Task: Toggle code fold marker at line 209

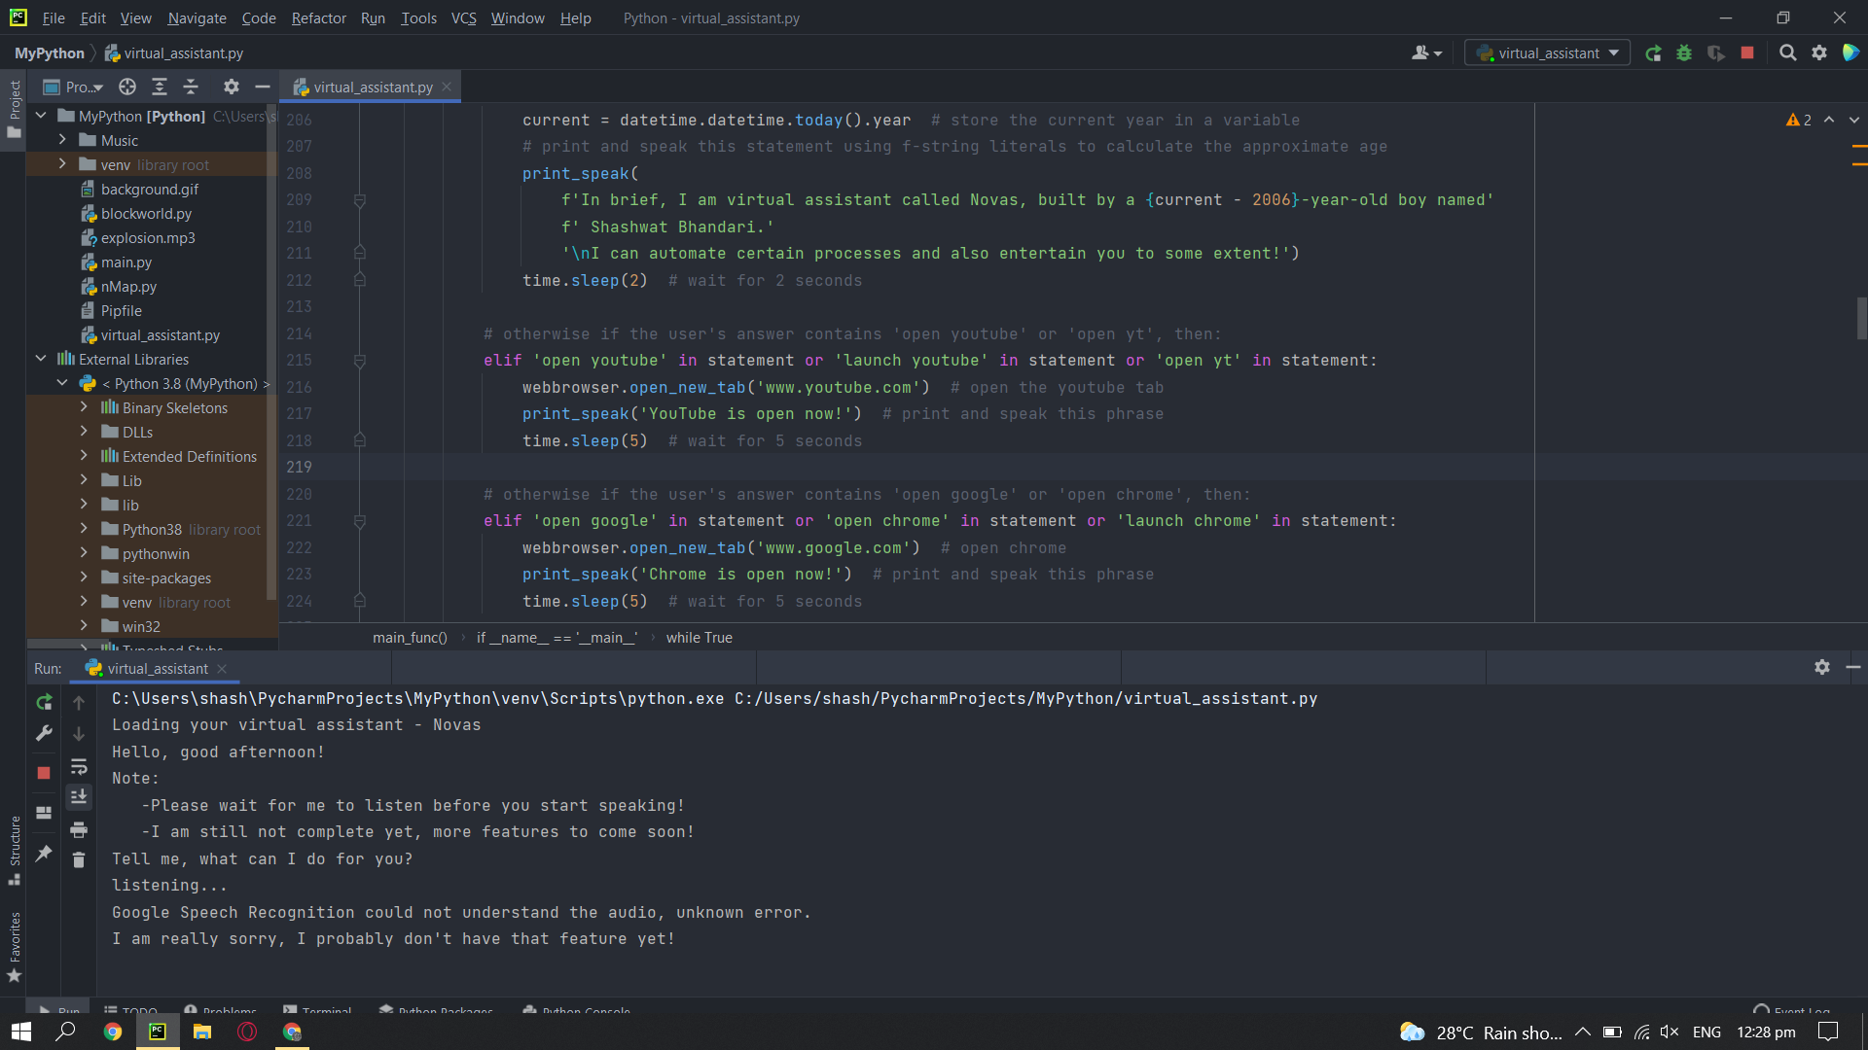Action: [x=359, y=200]
